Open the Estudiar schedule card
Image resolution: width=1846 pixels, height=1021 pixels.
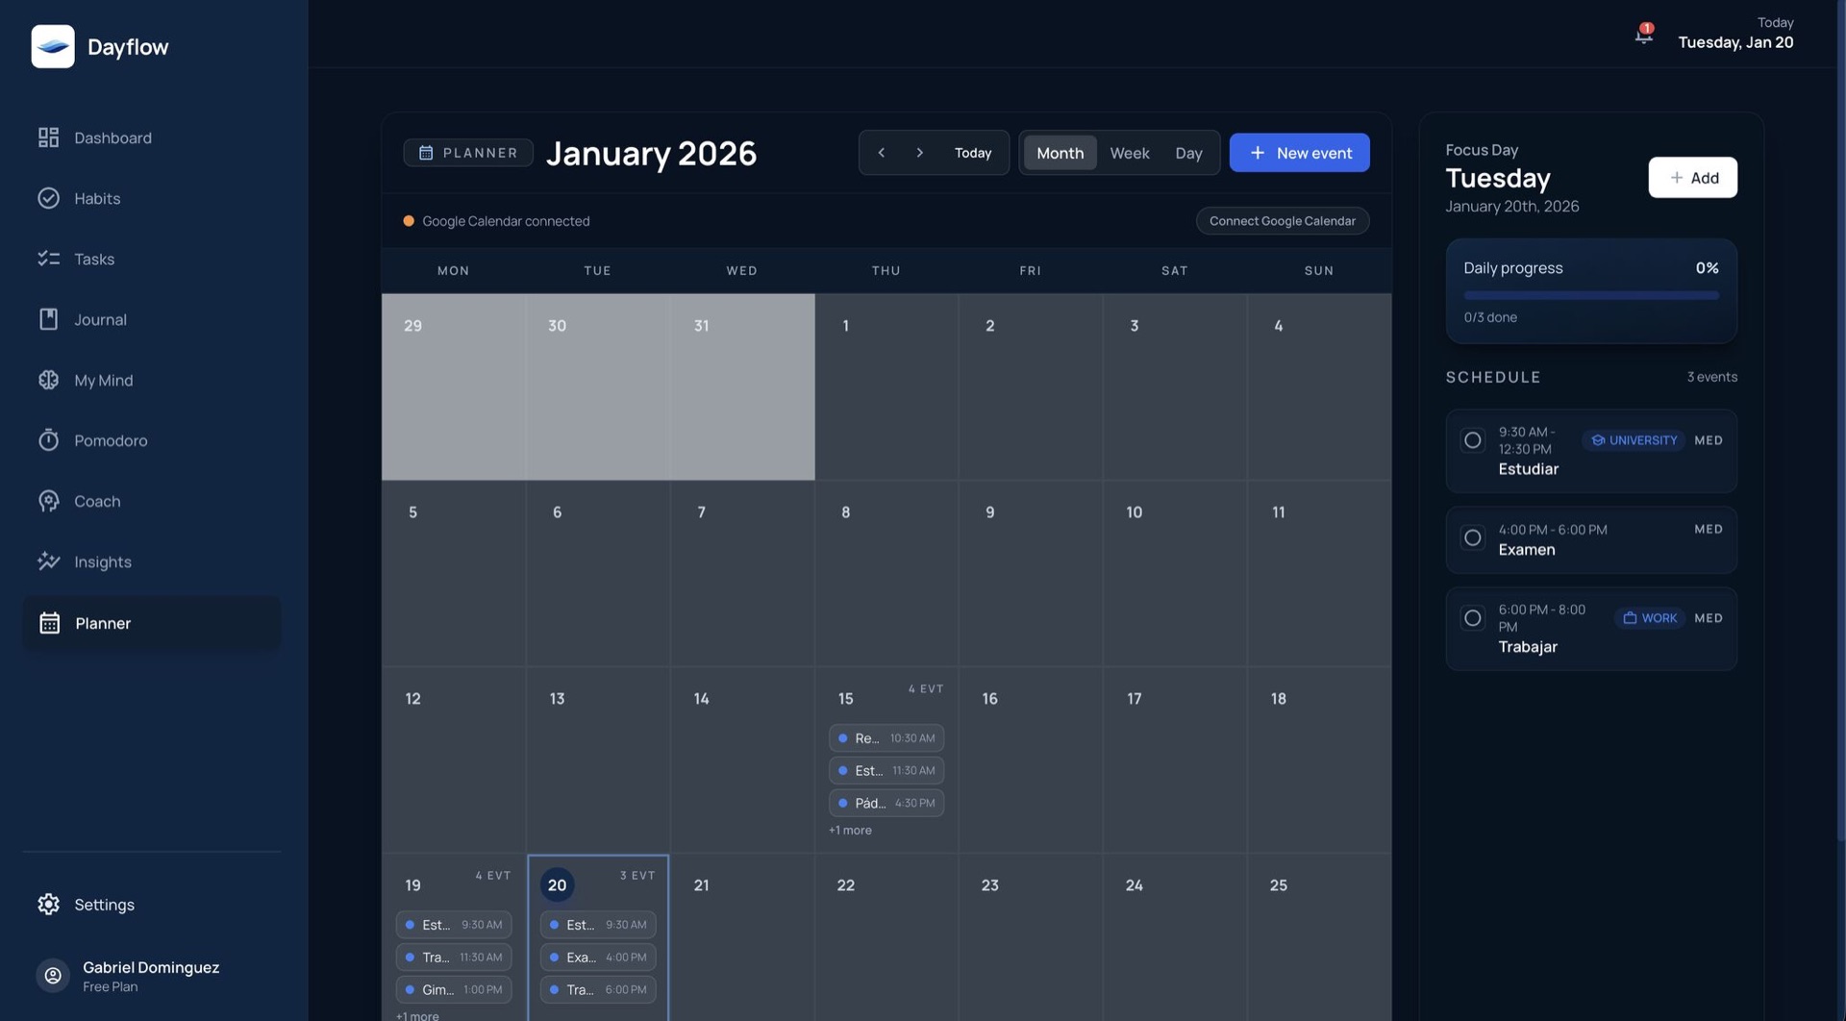(x=1591, y=452)
